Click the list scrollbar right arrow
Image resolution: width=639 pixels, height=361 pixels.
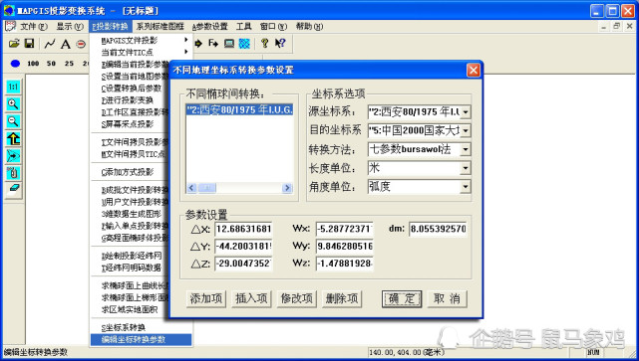[287, 188]
